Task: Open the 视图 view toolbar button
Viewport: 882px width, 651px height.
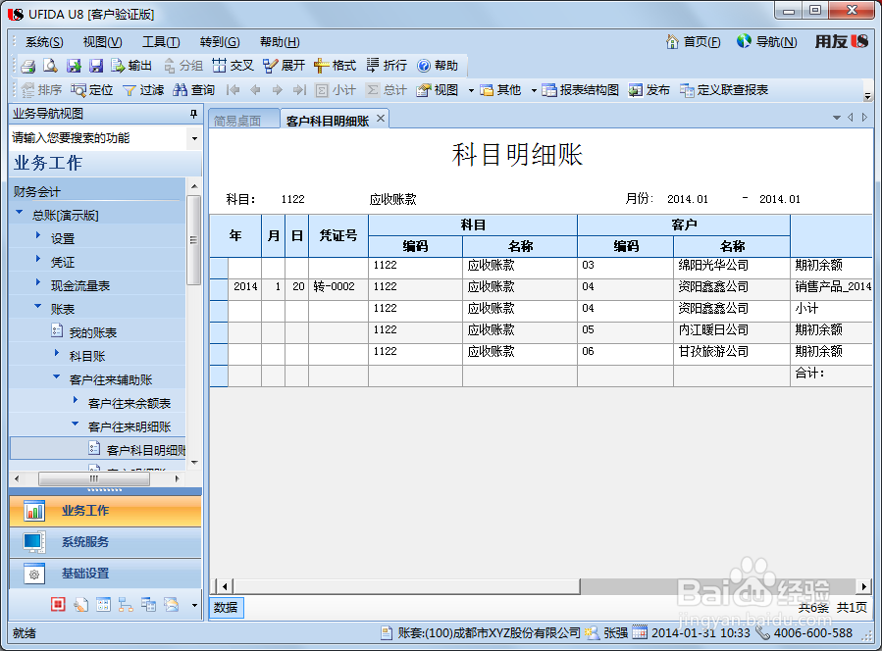Action: [x=438, y=90]
